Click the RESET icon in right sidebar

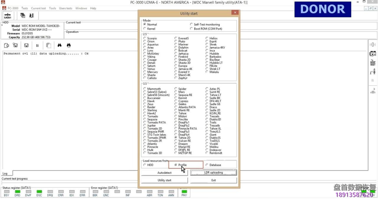(373, 62)
